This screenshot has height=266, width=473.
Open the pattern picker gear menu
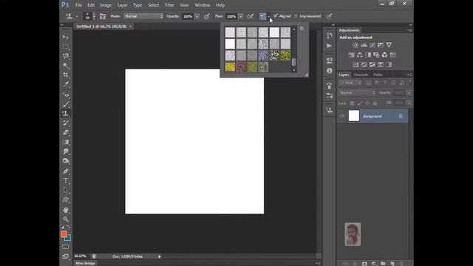pyautogui.click(x=302, y=28)
